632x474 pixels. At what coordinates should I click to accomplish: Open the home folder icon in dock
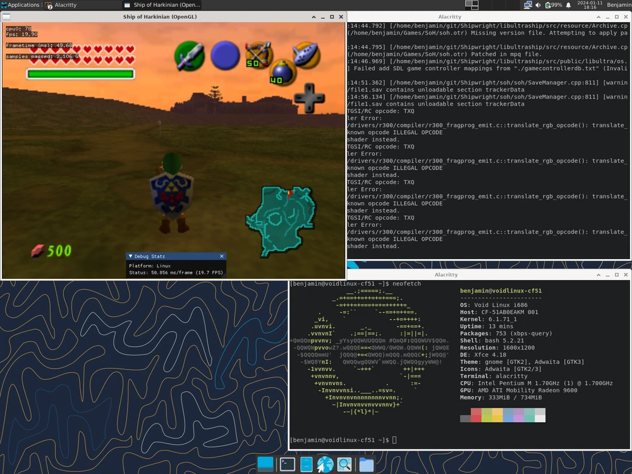point(366,465)
